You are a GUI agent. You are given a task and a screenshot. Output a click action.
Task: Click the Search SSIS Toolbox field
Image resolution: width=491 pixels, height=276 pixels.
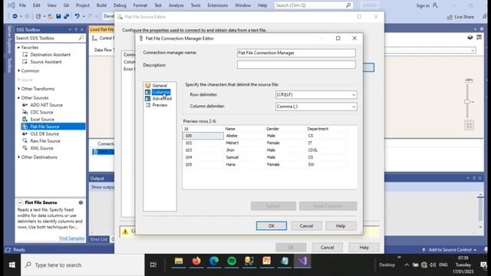[x=50, y=38]
